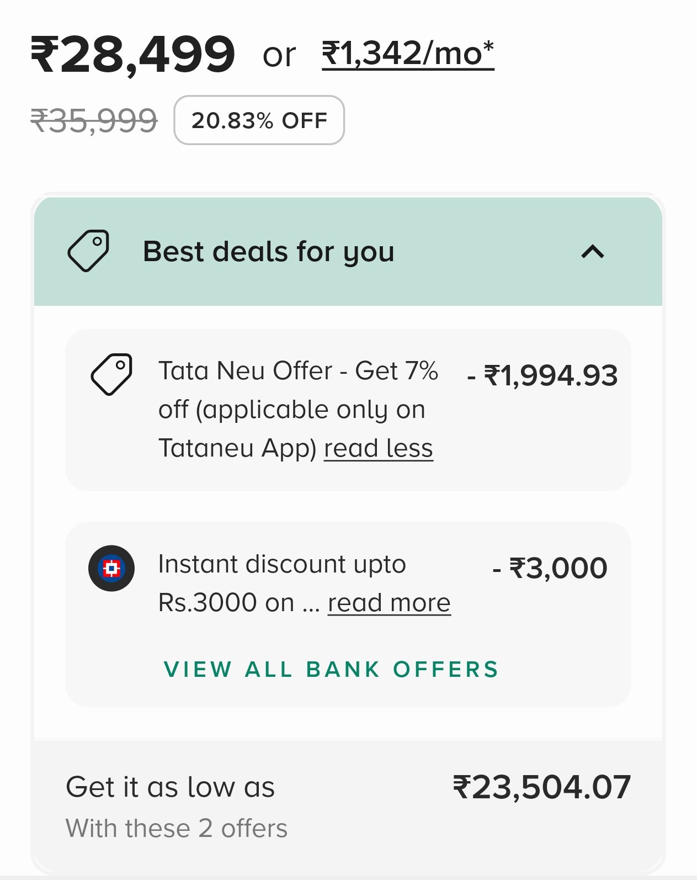Open VIEW ALL BANK OFFERS
Image resolution: width=697 pixels, height=880 pixels.
pyautogui.click(x=331, y=669)
